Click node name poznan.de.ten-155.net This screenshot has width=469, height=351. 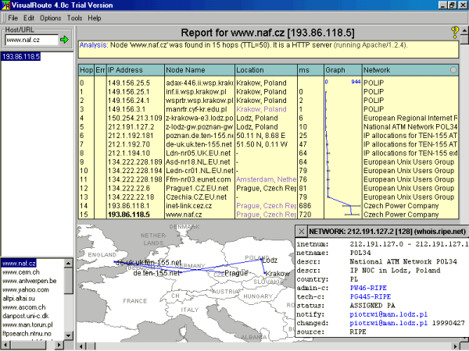(x=199, y=136)
